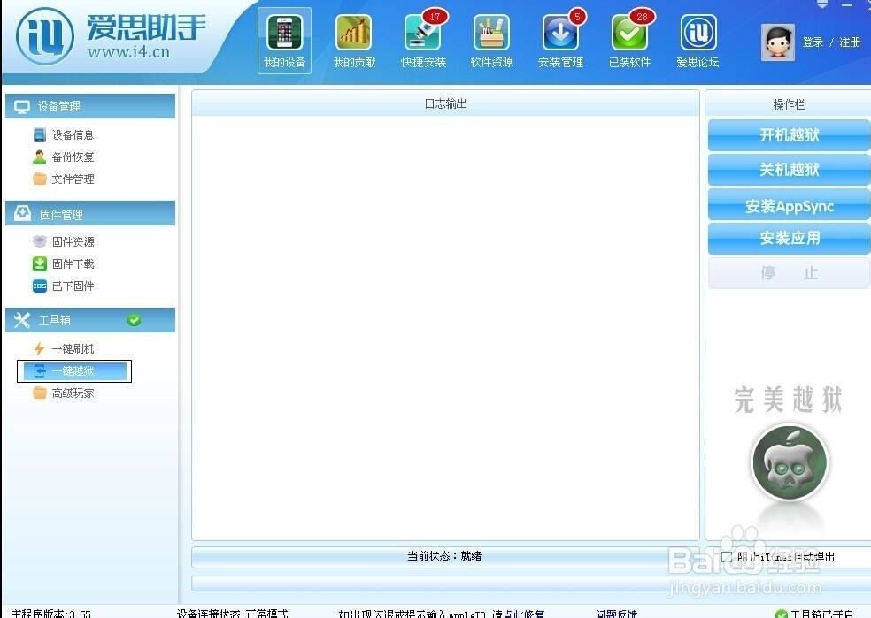Viewport: 871px width, 618px height.
Task: Collapse the 工具箱 section header
Action: pyautogui.click(x=90, y=320)
